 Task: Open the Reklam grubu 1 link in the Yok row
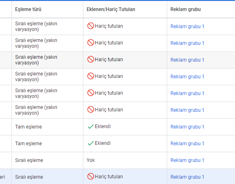187,160
